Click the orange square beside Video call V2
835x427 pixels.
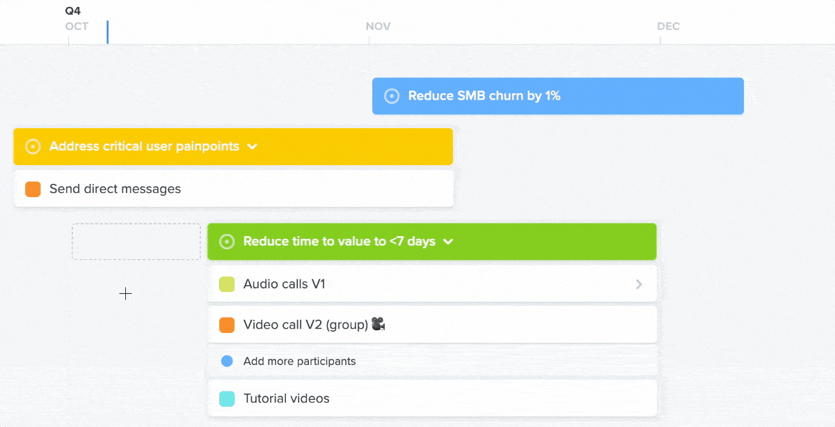[227, 325]
